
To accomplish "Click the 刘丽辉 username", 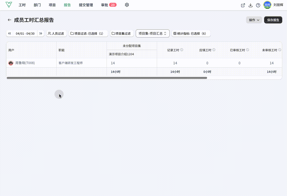I will tap(278, 5).
